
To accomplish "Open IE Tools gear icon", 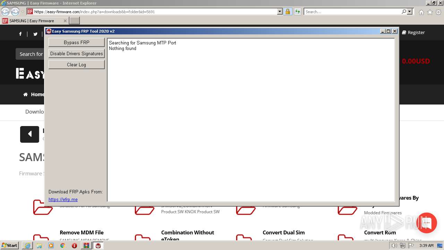I will pyautogui.click(x=438, y=12).
